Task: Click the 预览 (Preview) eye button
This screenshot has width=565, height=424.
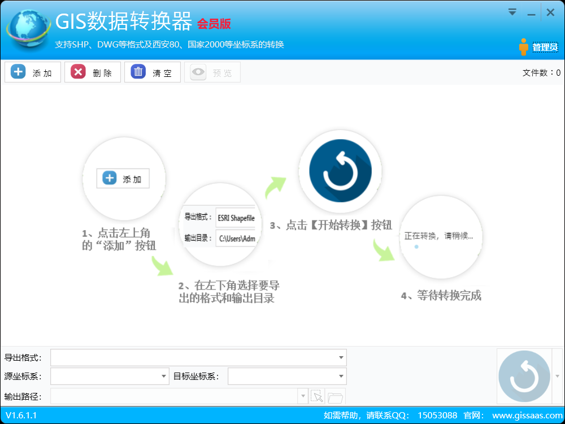Action: (212, 72)
